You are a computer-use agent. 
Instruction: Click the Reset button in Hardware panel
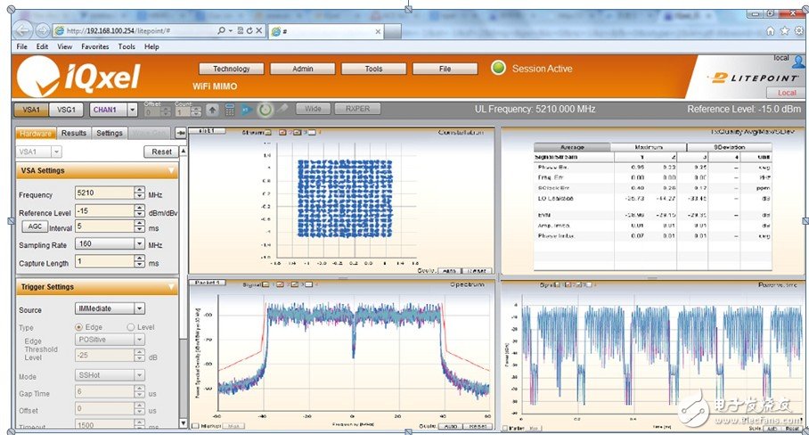161,152
